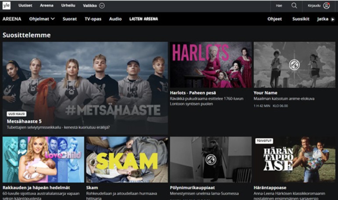This screenshot has height=200, width=338.
Task: Click 'Tubettajien selviytymisseikkailu' description text
Action: point(58,127)
